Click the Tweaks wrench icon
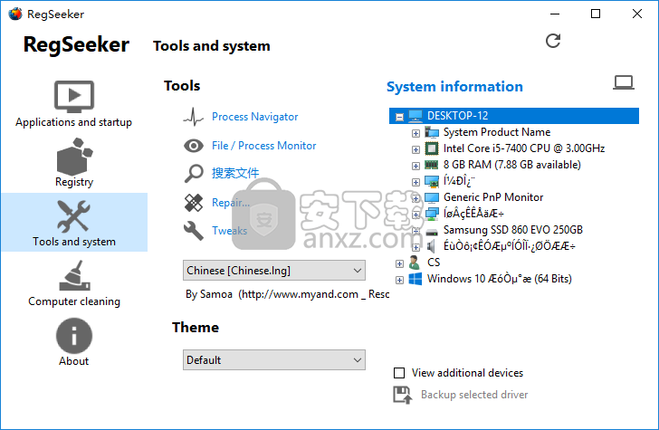Screen dimensions: 659x430 194,231
